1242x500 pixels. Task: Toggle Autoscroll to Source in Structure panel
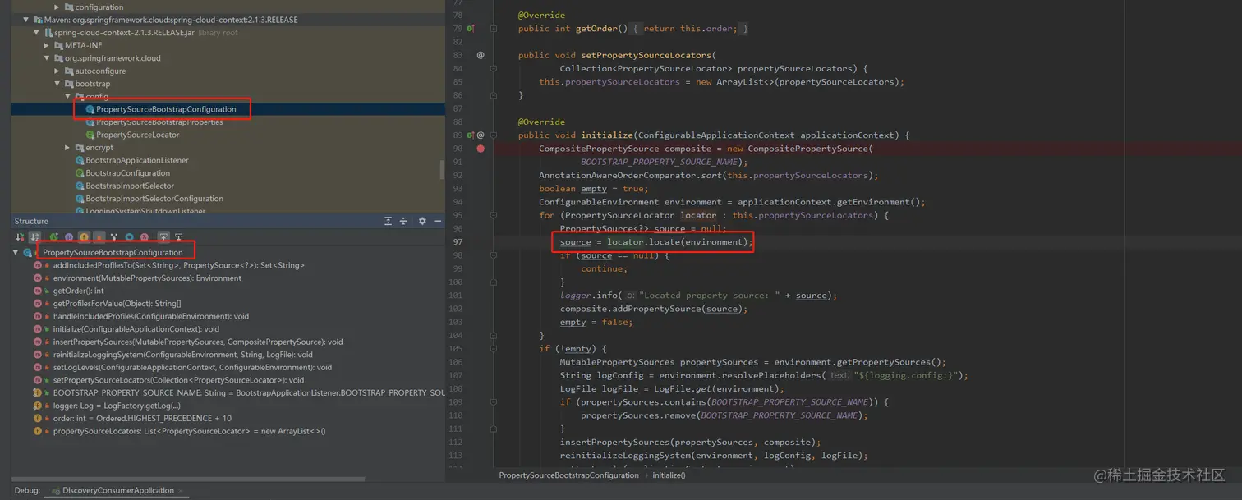(x=163, y=237)
